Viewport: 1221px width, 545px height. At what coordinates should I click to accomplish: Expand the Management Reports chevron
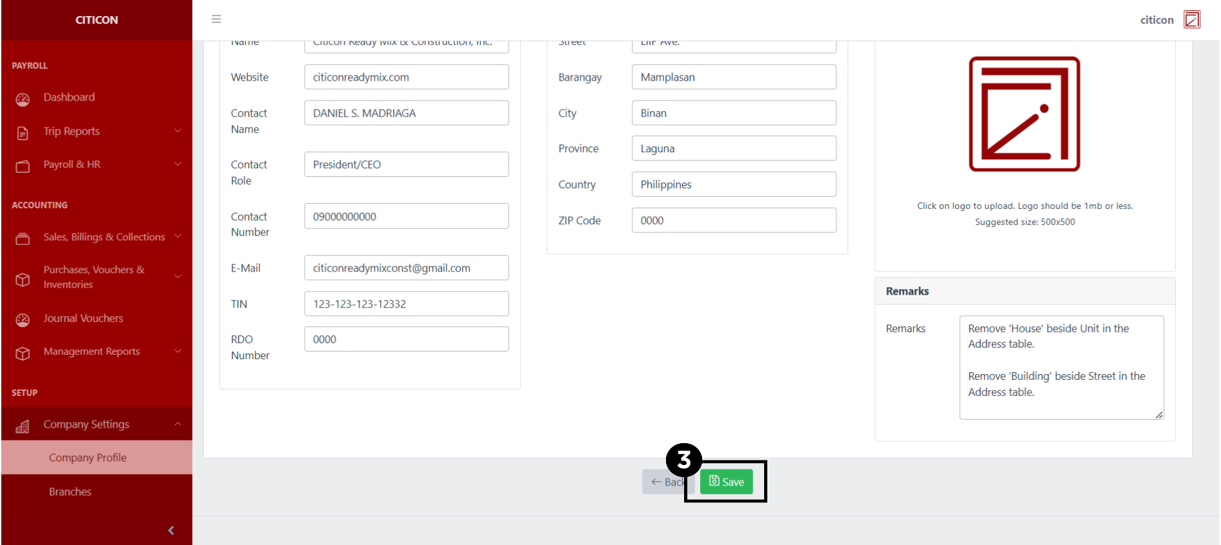point(177,352)
